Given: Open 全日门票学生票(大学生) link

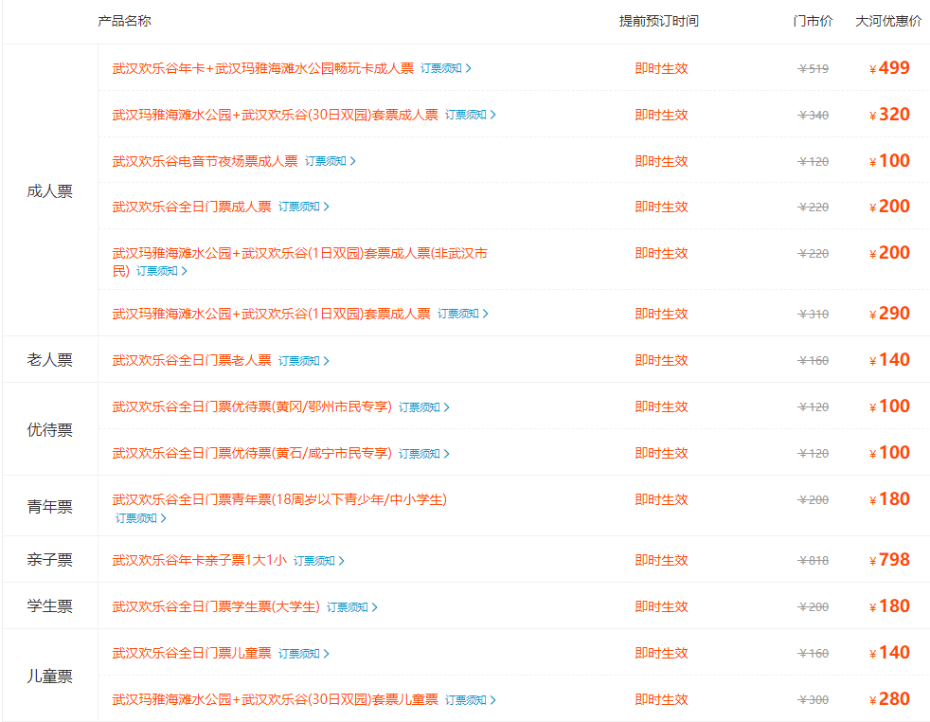Looking at the screenshot, I should click(216, 606).
